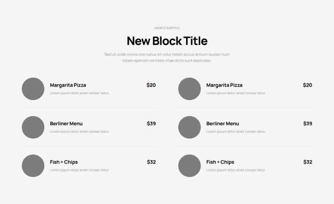Screen dimensions: 334x204
Task: Select the left column Berliner Menu title
Action: [66, 124]
